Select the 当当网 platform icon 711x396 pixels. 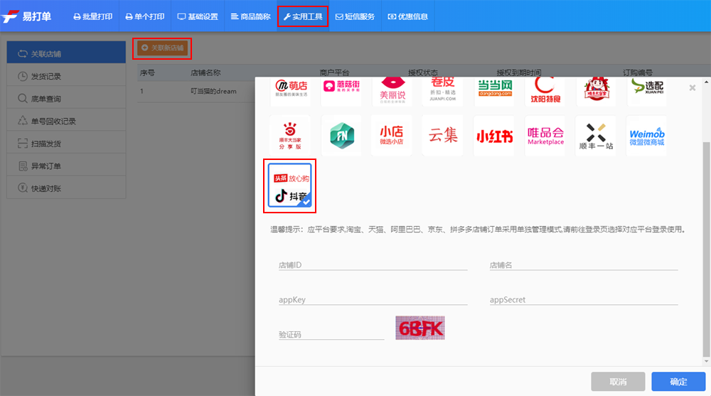tap(495, 91)
